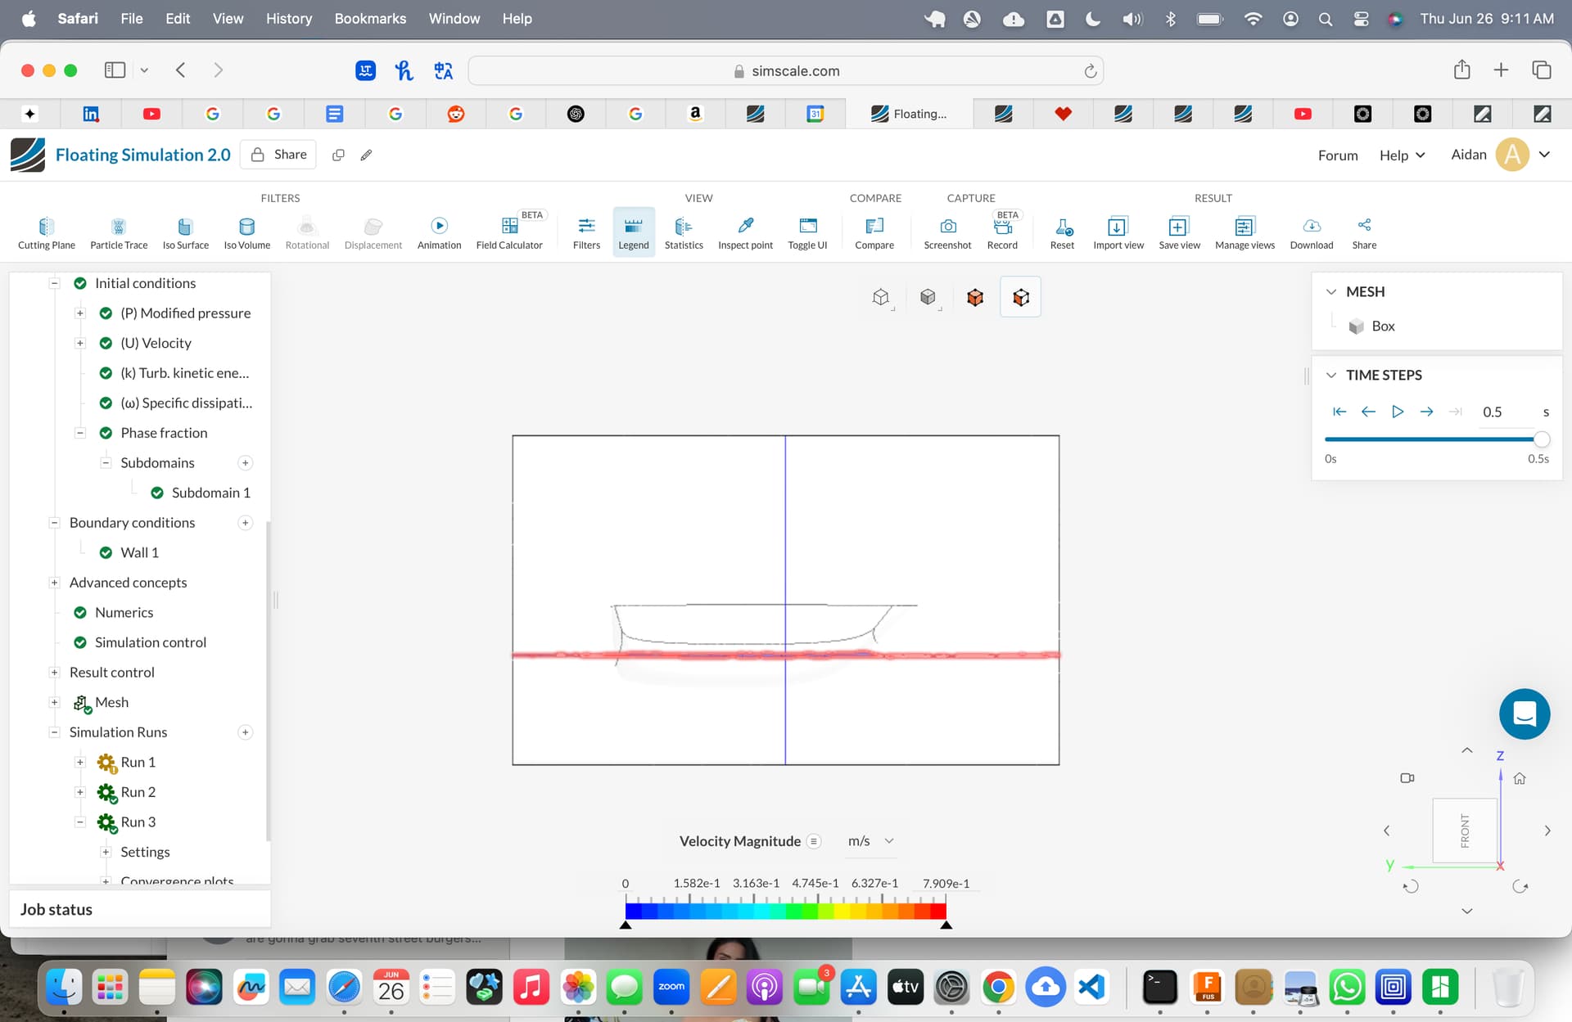The height and width of the screenshot is (1022, 1572).
Task: Click the time steps slider handle
Action: (1541, 439)
